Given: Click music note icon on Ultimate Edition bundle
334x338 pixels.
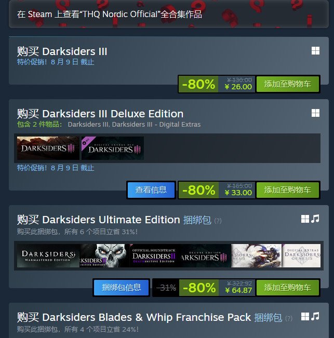Looking at the screenshot, I should [315, 219].
